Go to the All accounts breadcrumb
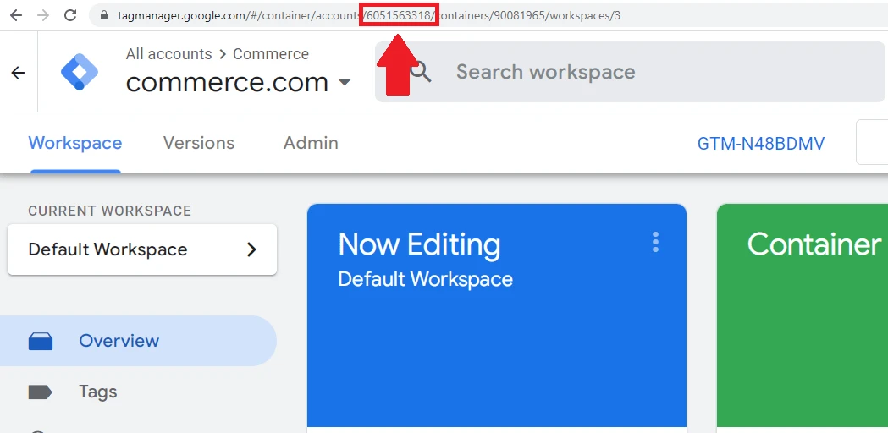 tap(168, 54)
